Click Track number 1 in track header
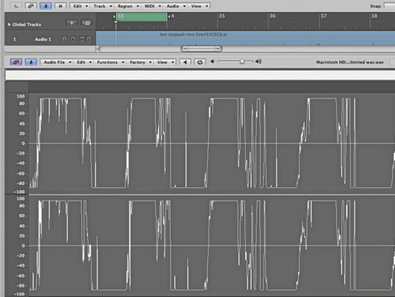 tap(15, 40)
